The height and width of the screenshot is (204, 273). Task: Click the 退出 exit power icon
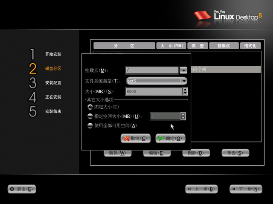(x=12, y=189)
